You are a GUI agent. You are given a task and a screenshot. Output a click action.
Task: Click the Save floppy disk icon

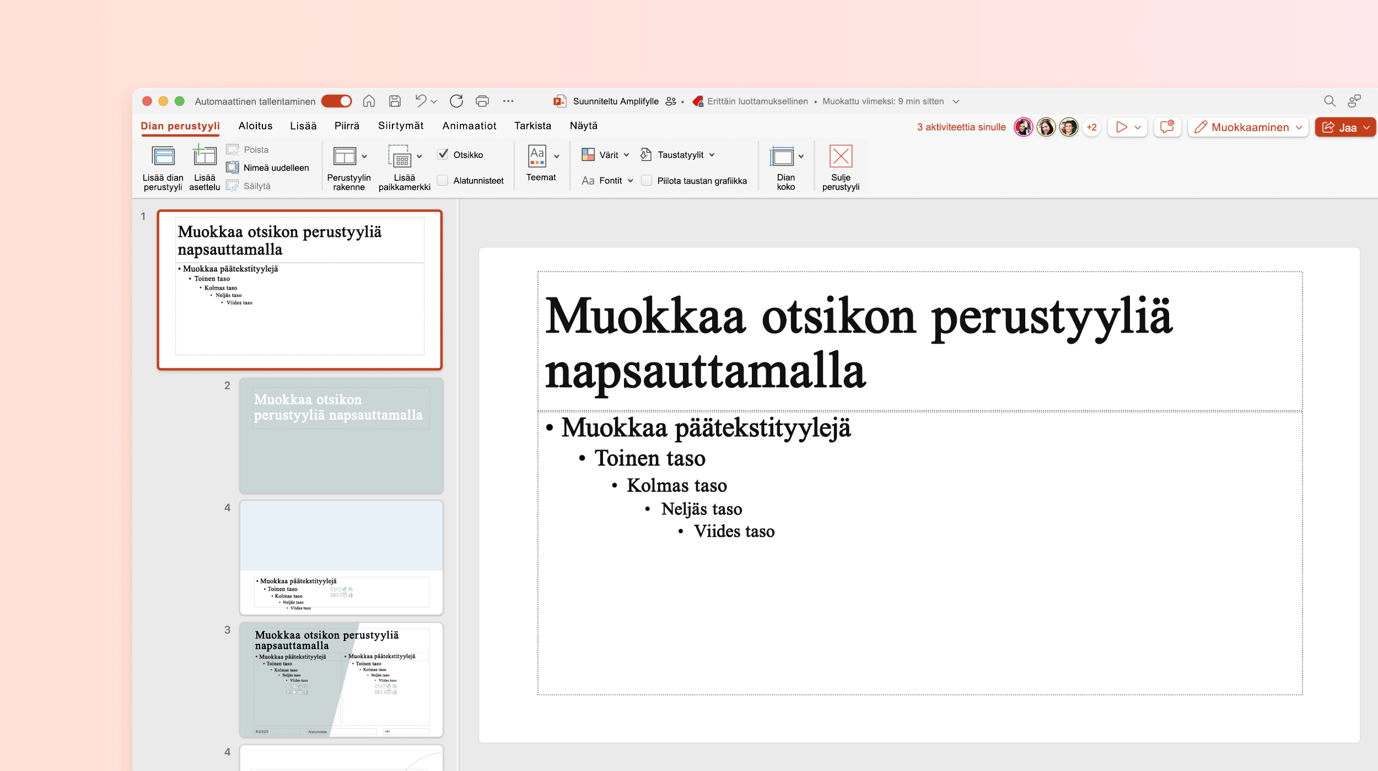pyautogui.click(x=395, y=101)
